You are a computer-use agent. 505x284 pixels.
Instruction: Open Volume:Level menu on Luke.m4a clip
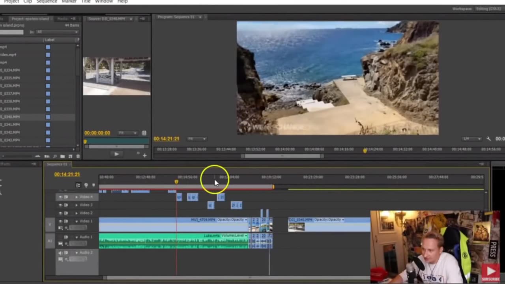tap(234, 235)
